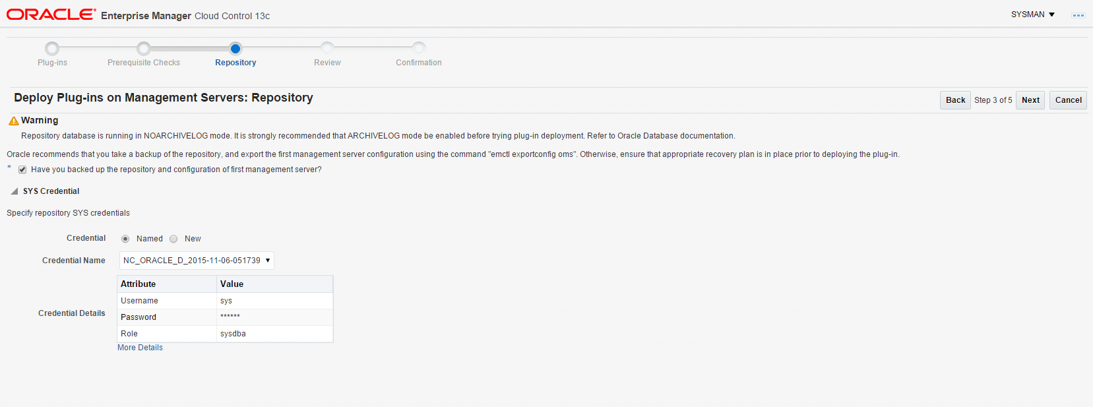Check the repository backup confirmation checkbox
This screenshot has width=1093, height=407.
click(22, 170)
